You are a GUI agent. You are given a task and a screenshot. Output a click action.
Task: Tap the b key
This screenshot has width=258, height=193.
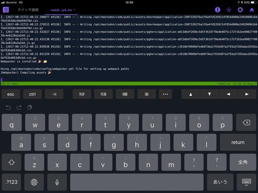click(x=125, y=162)
